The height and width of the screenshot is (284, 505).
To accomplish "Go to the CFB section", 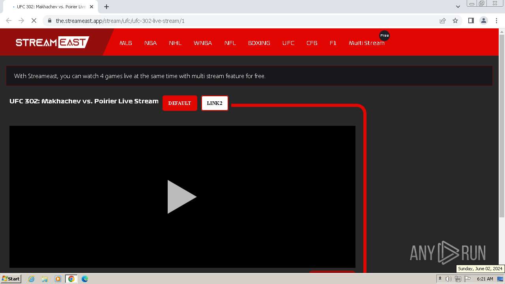I will coord(312,43).
